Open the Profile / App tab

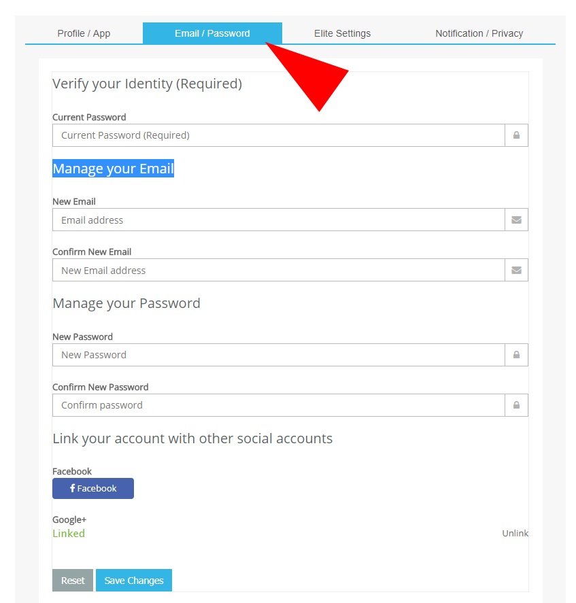(84, 33)
